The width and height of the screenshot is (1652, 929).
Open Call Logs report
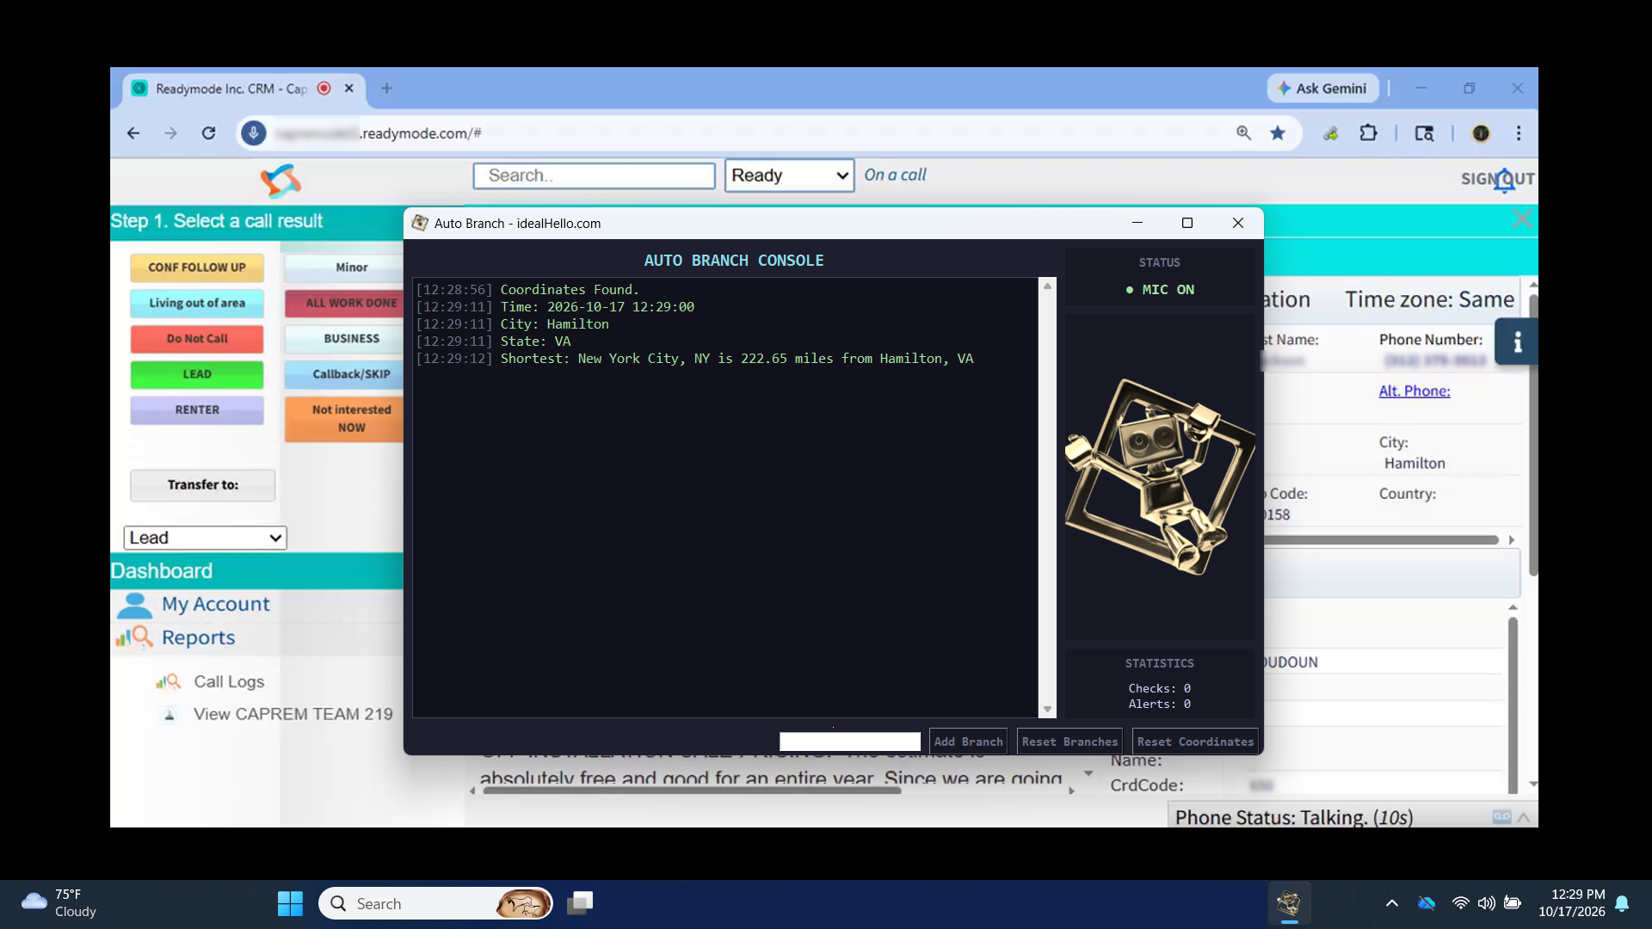click(229, 682)
